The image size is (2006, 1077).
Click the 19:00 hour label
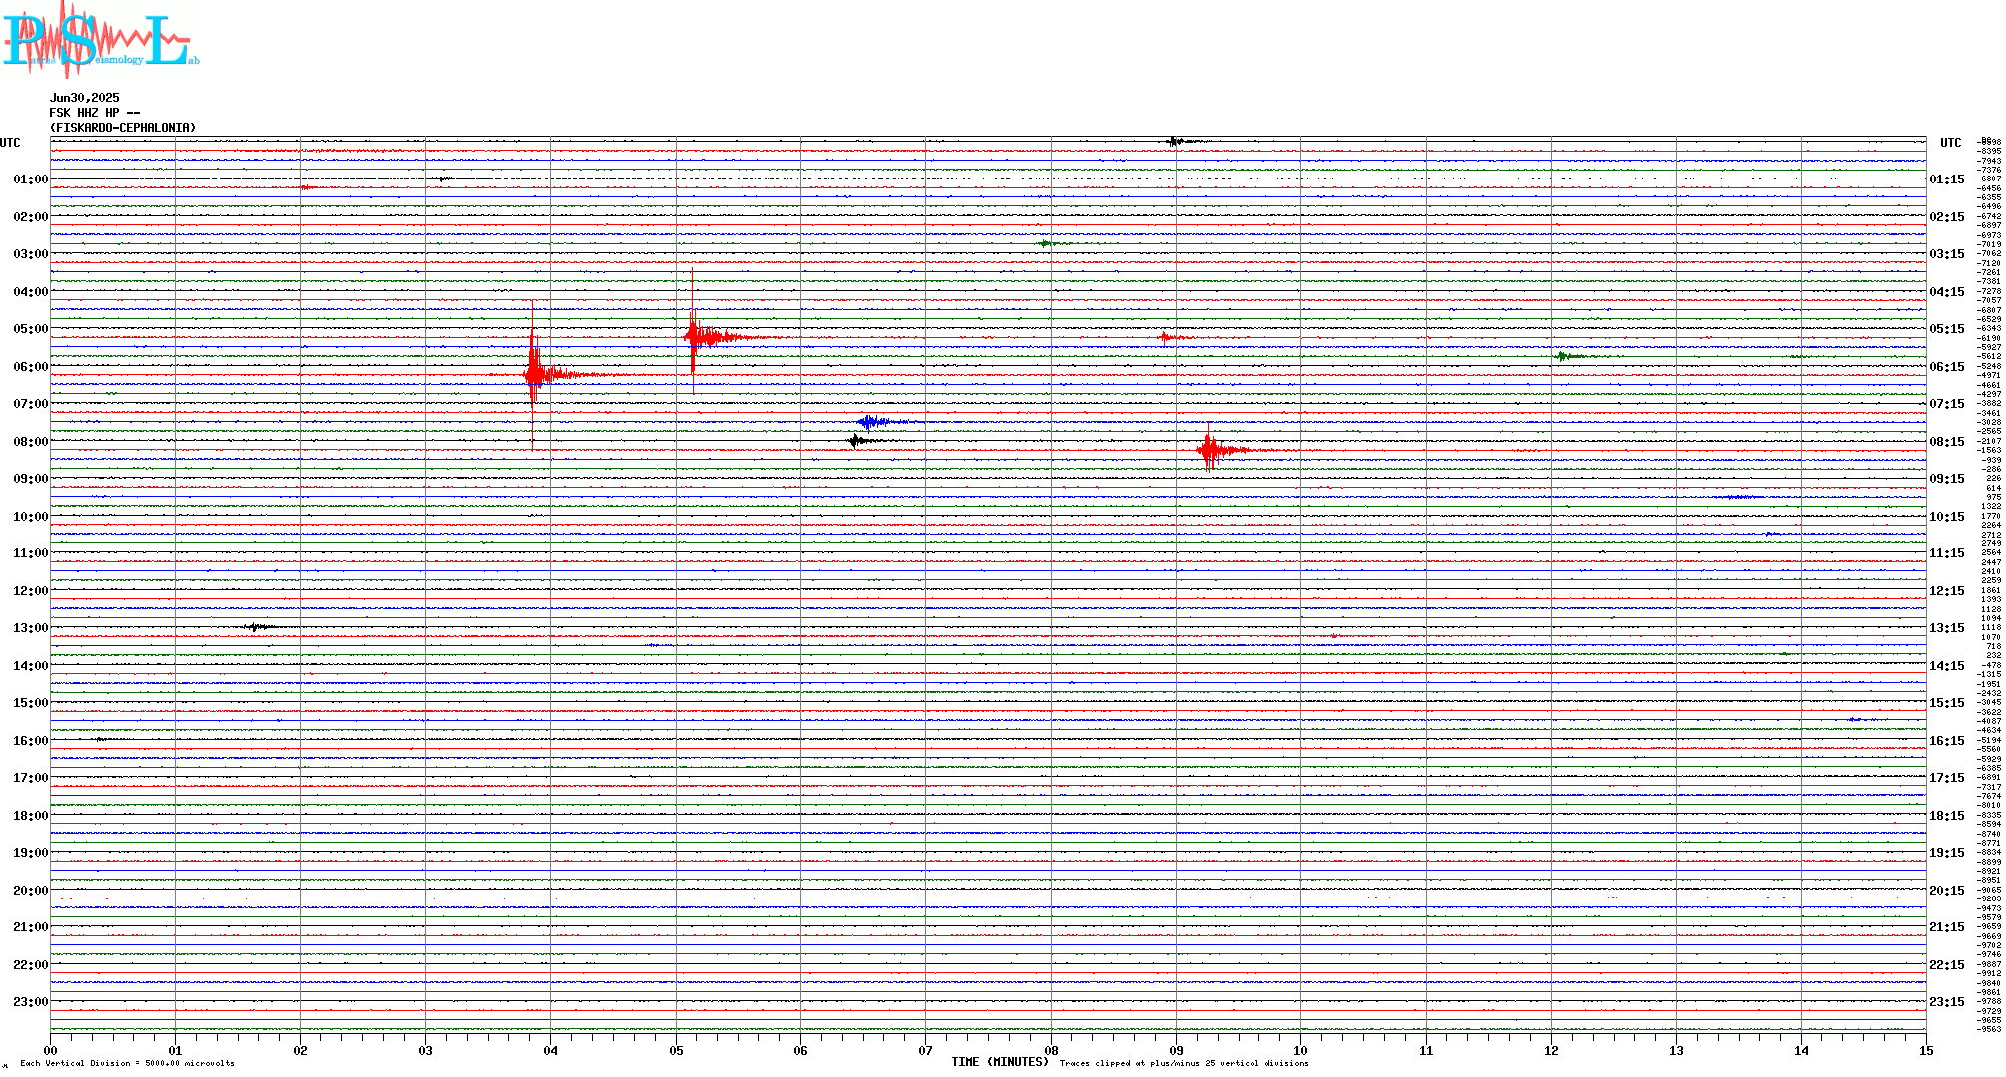tap(31, 853)
